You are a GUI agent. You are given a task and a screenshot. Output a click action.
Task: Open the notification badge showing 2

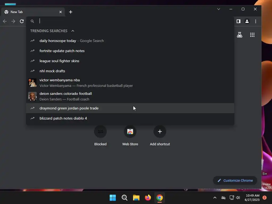pos(265,198)
